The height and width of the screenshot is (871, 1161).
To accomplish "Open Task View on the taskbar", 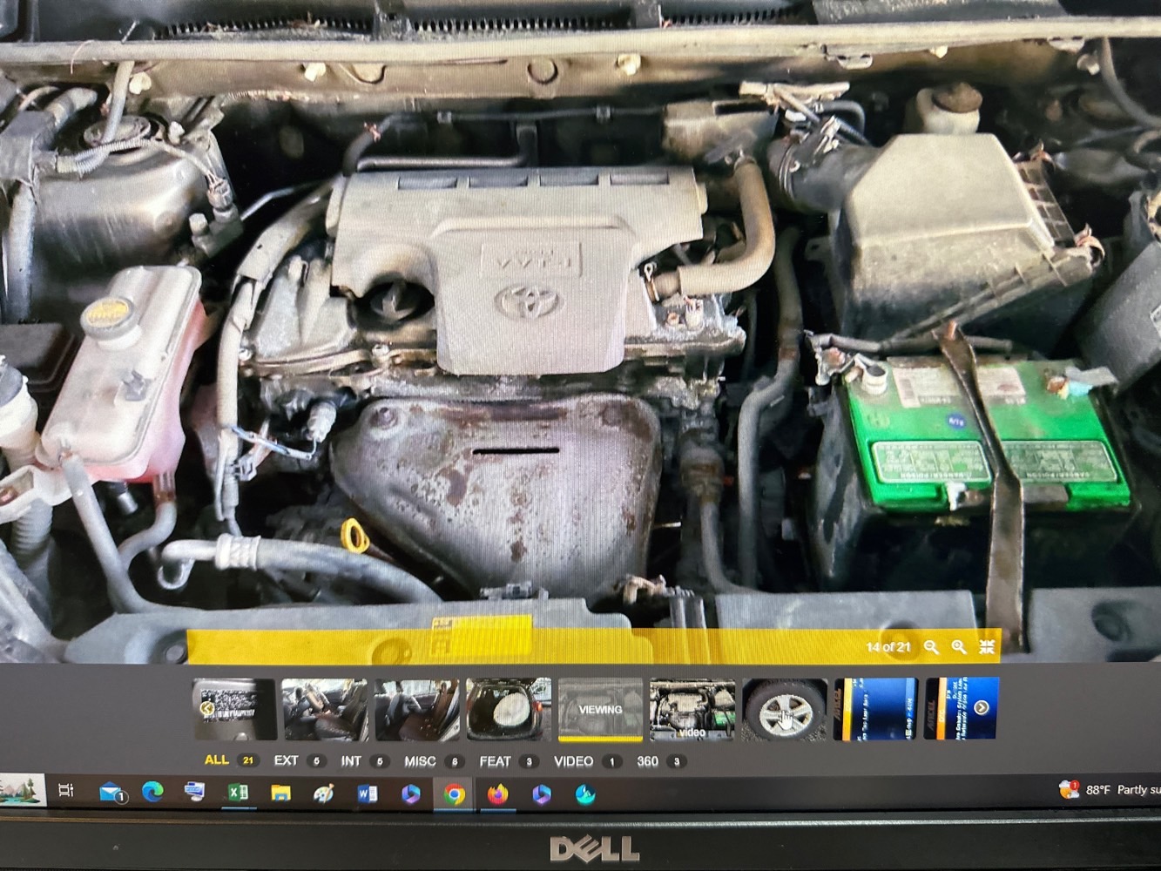I will click(65, 791).
